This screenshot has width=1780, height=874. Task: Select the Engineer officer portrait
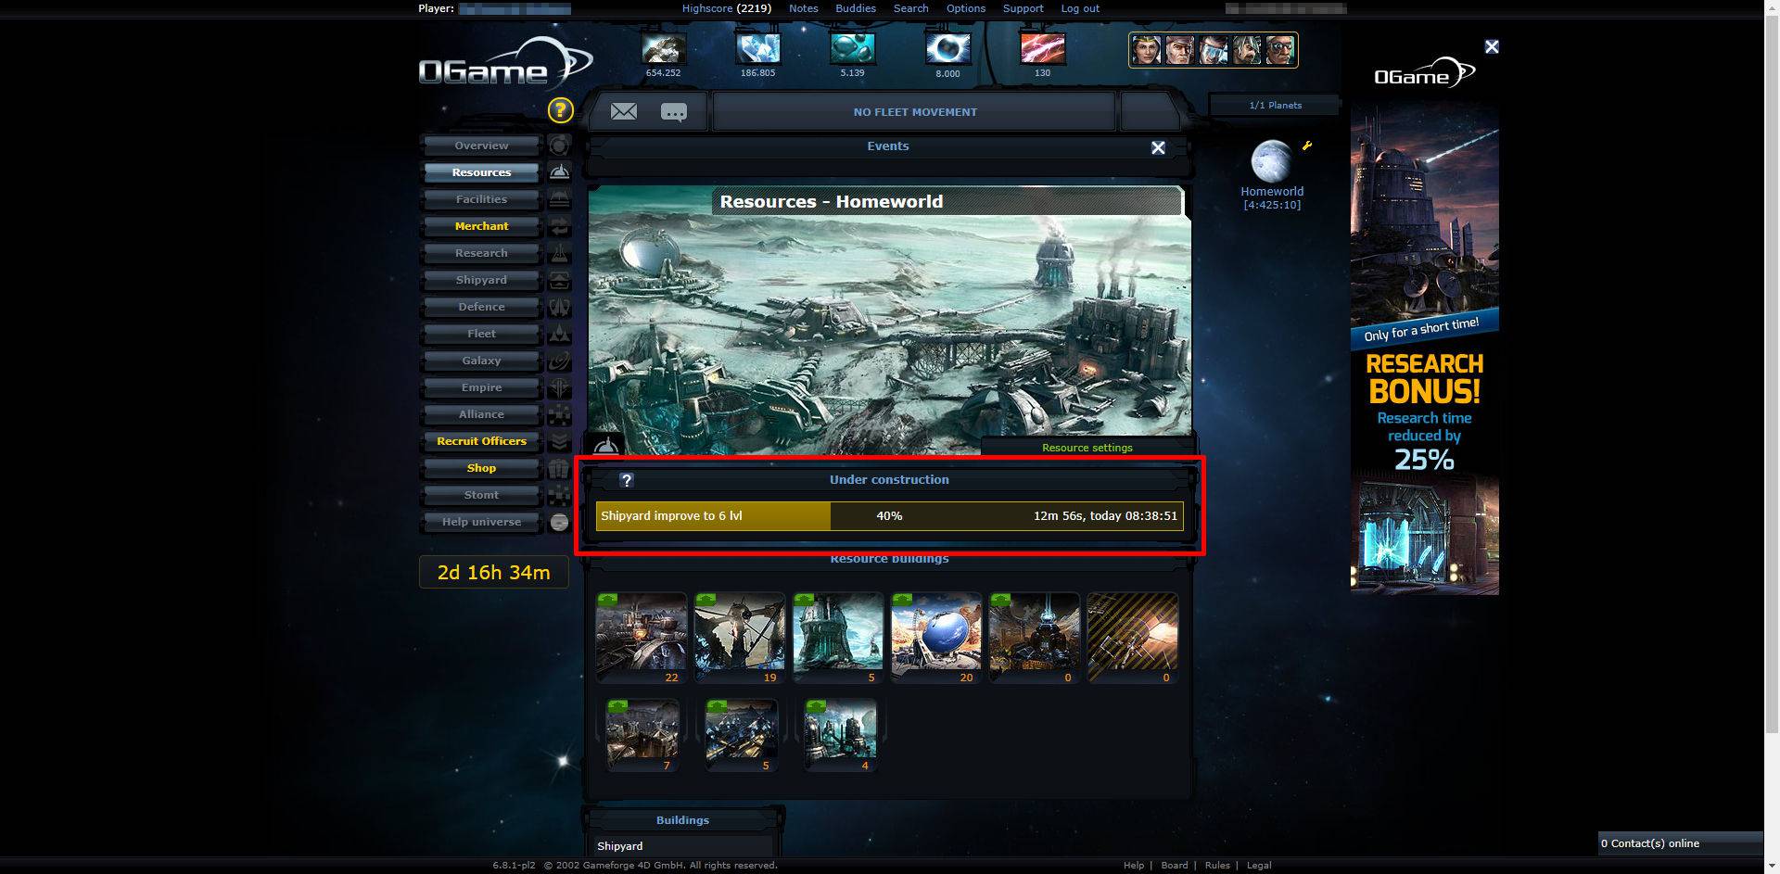1214,50
